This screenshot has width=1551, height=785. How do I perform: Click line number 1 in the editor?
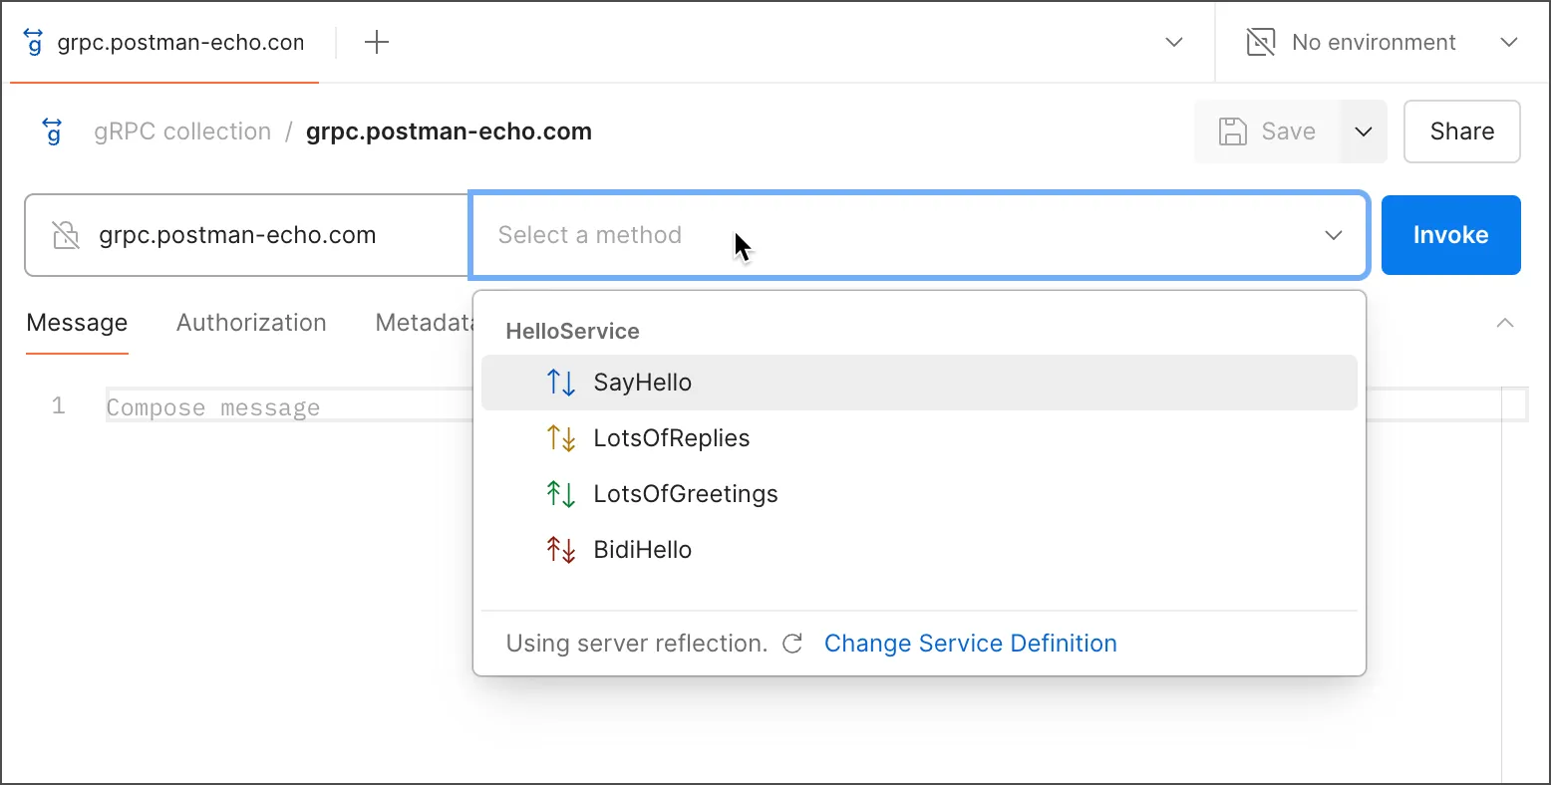pos(59,405)
